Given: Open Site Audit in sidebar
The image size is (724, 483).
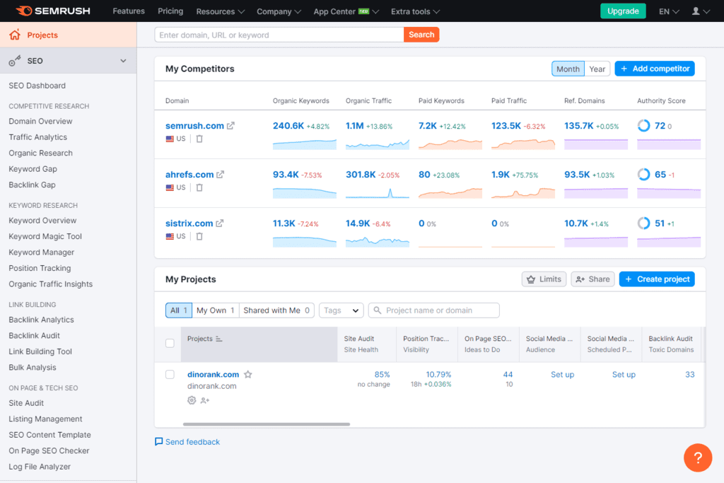Looking at the screenshot, I should 26,403.
